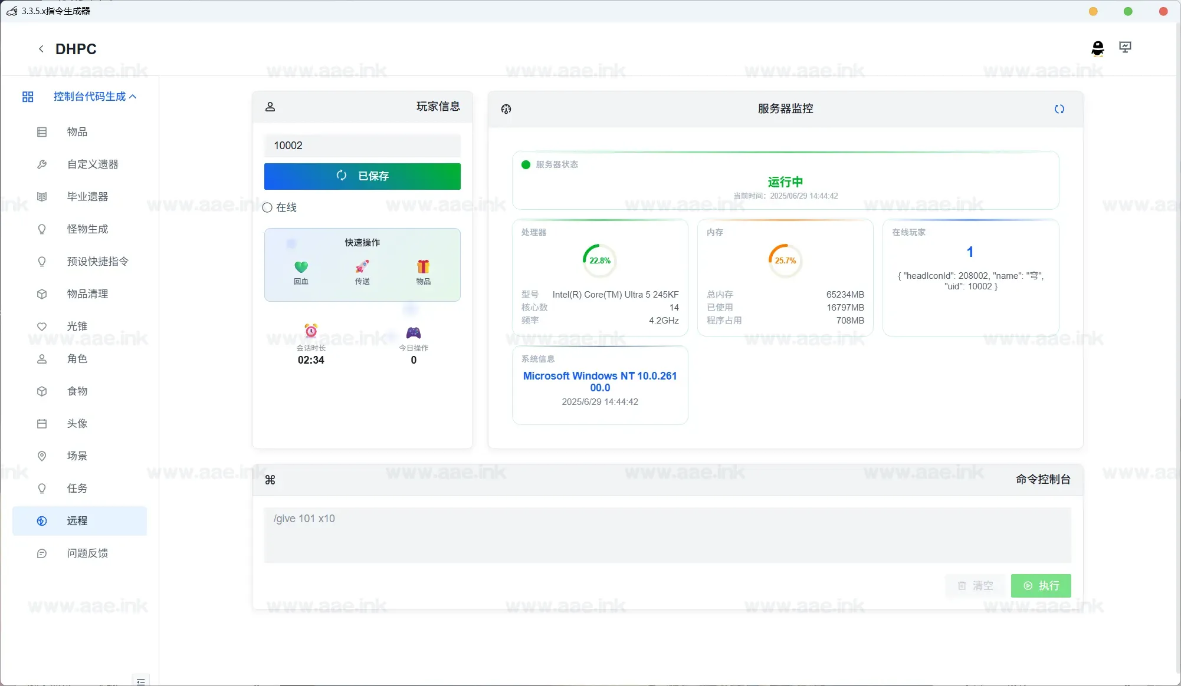Viewport: 1181px width, 686px height.
Task: Open 问题反馈 feedback in sidebar
Action: (87, 553)
